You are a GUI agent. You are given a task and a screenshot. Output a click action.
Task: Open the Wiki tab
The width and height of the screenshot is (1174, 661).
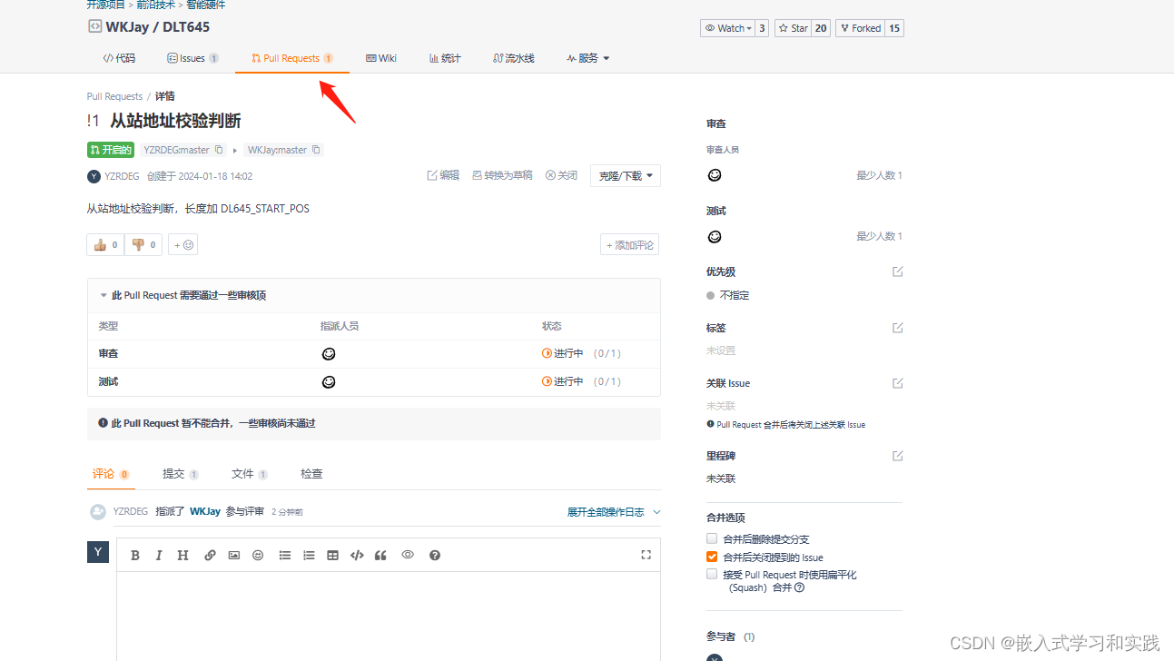[x=381, y=58]
